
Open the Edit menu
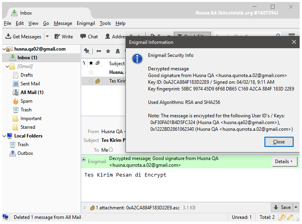click(20, 23)
